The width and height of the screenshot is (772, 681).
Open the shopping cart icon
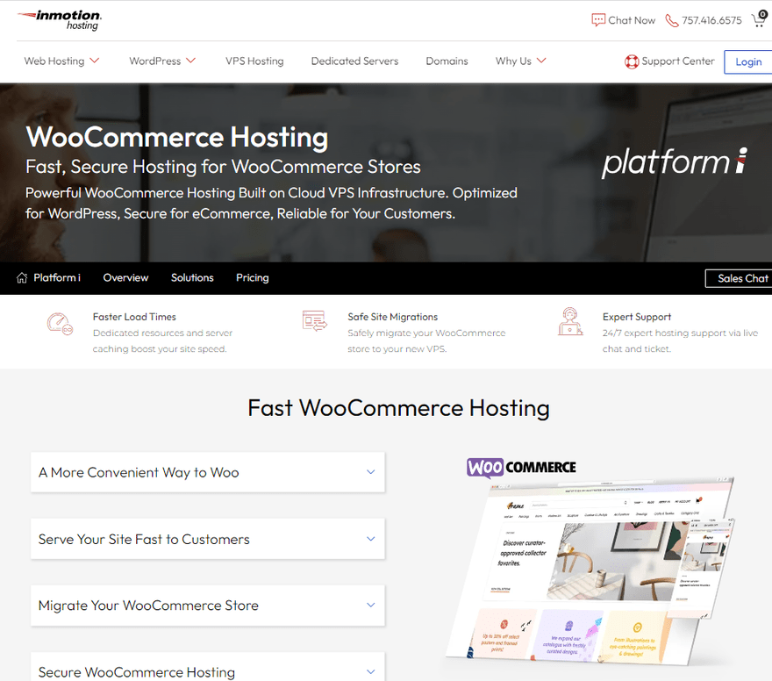point(759,19)
